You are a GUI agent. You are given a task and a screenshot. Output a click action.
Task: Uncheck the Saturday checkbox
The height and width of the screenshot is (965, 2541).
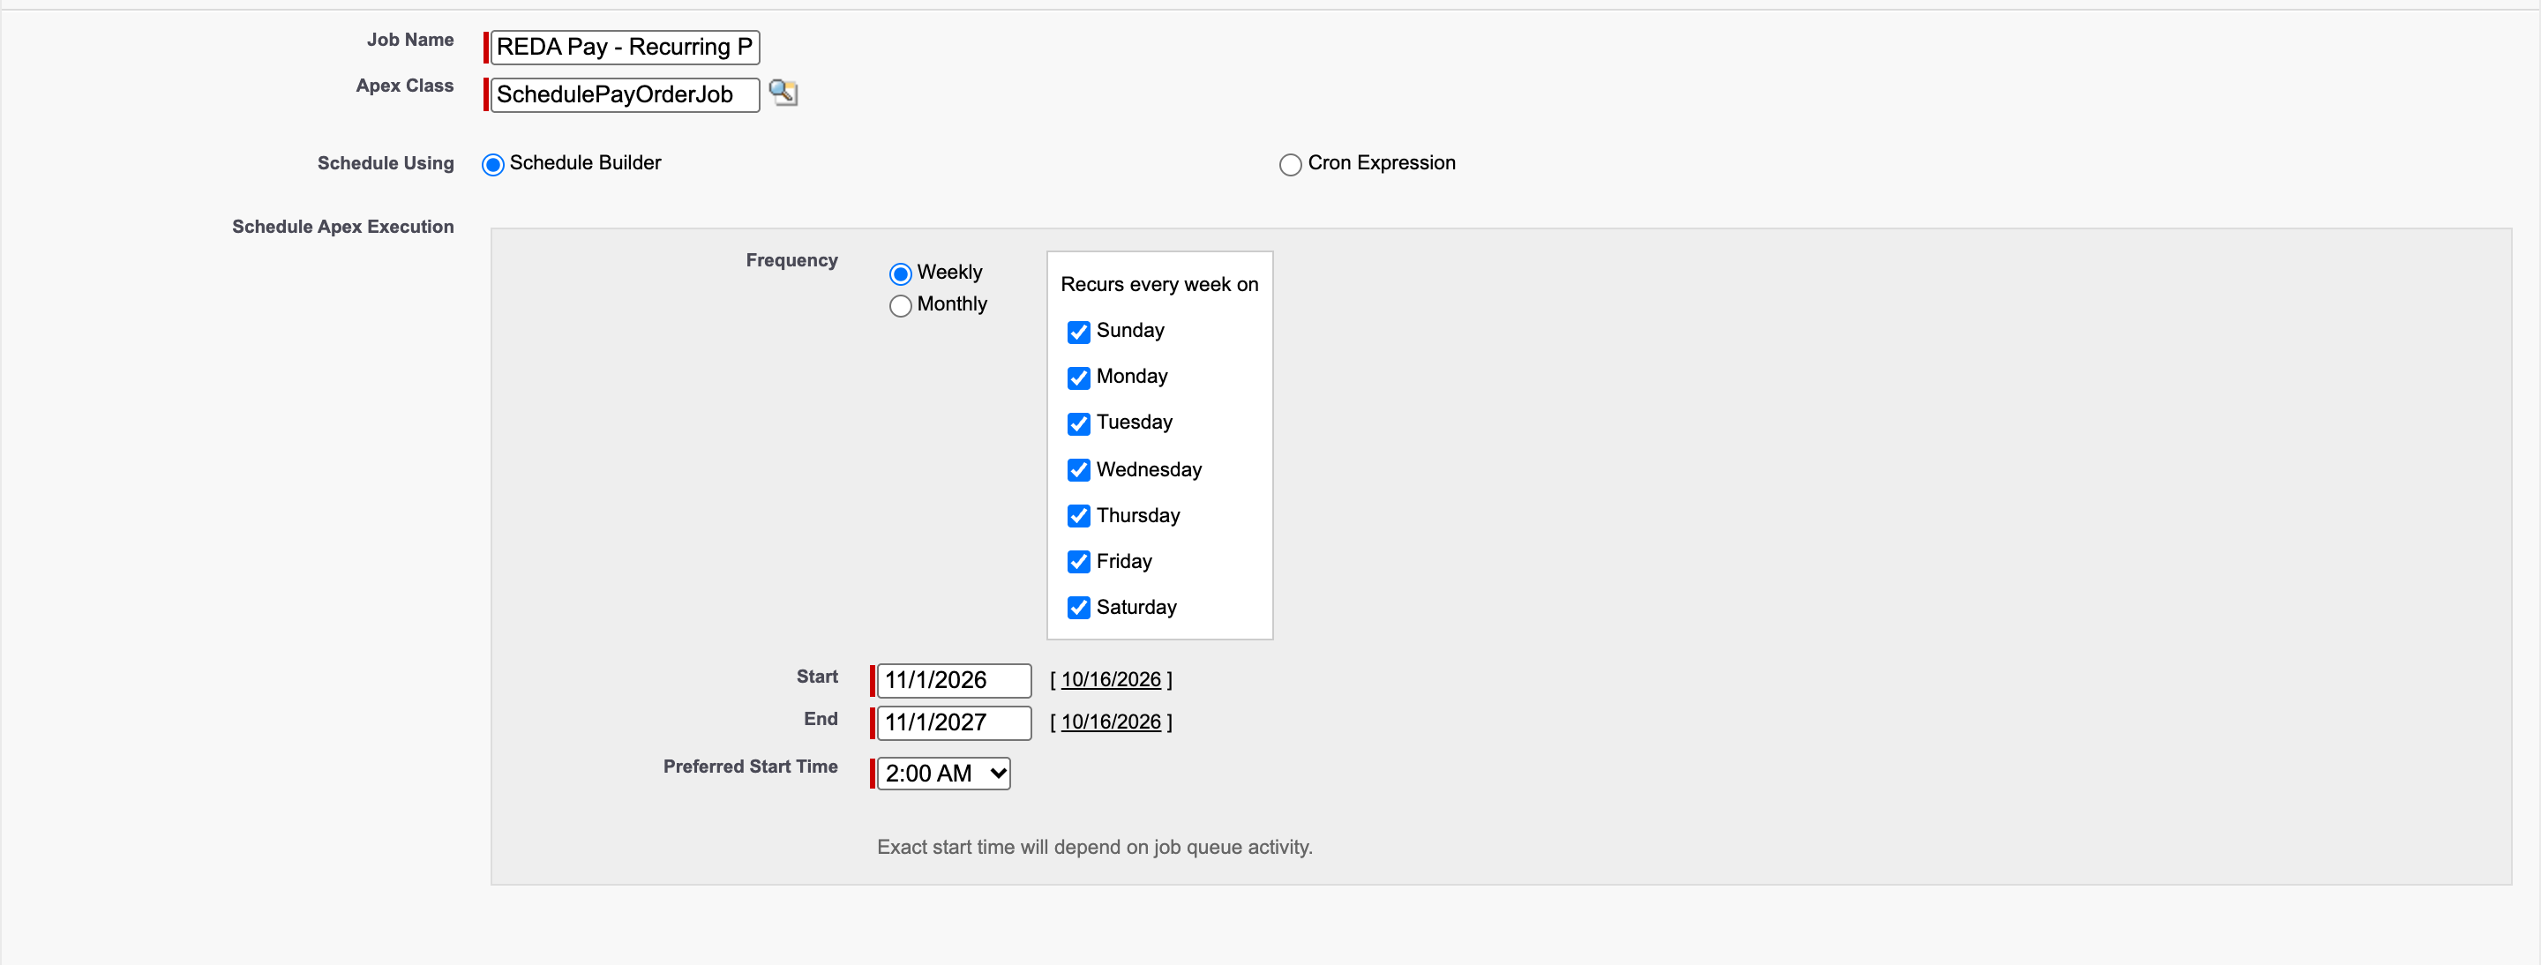1079,607
